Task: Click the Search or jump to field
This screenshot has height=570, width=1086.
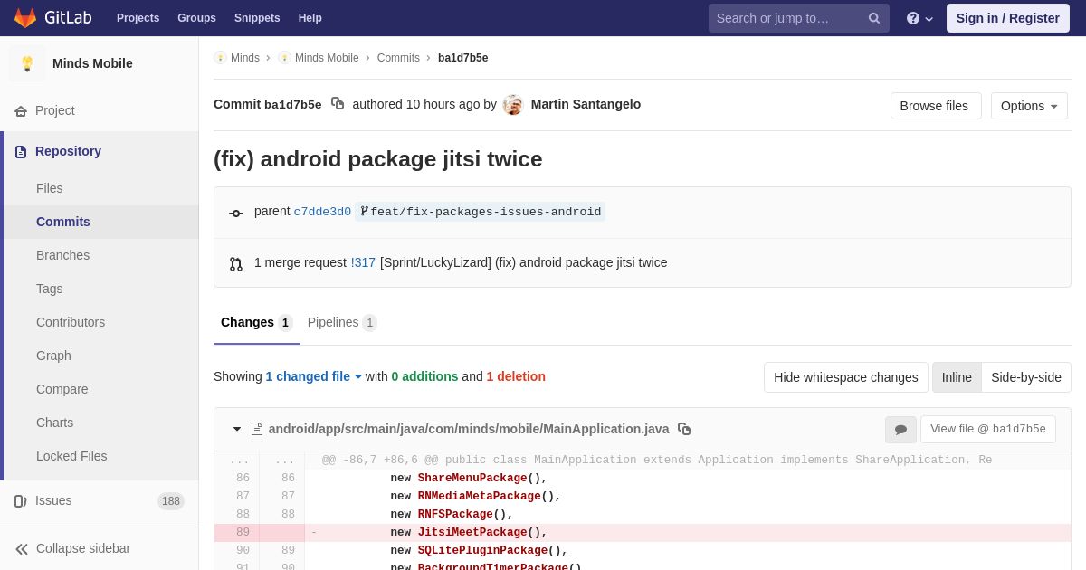Action: [x=787, y=18]
